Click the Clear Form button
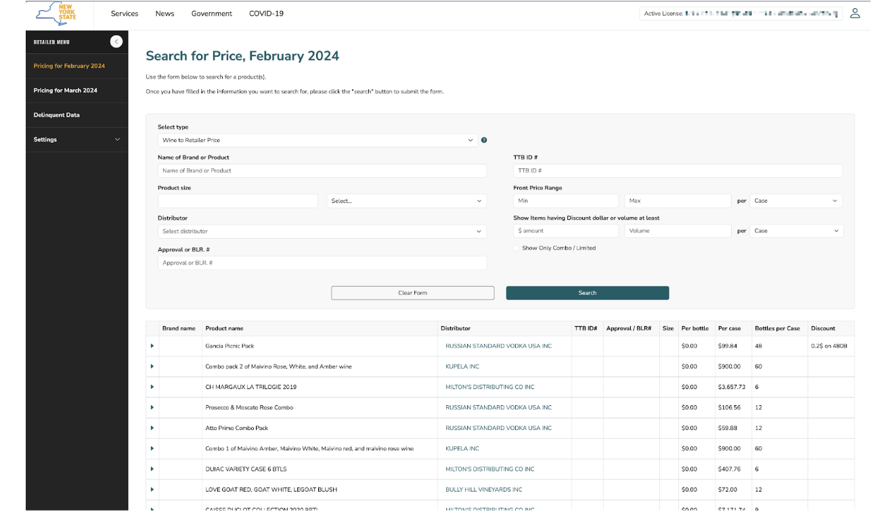 pos(412,292)
